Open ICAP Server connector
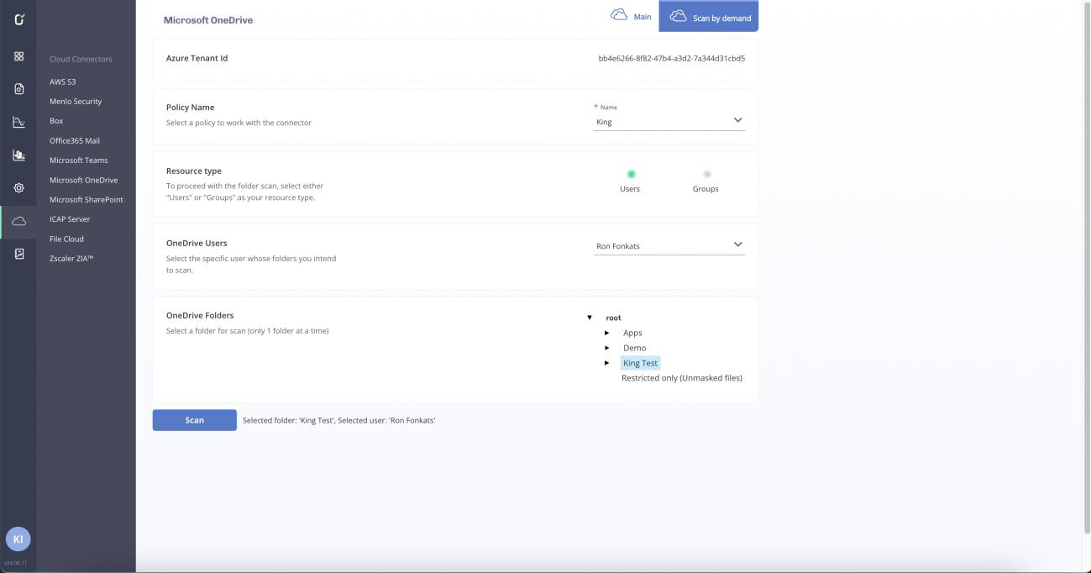The image size is (1091, 573). click(x=70, y=219)
